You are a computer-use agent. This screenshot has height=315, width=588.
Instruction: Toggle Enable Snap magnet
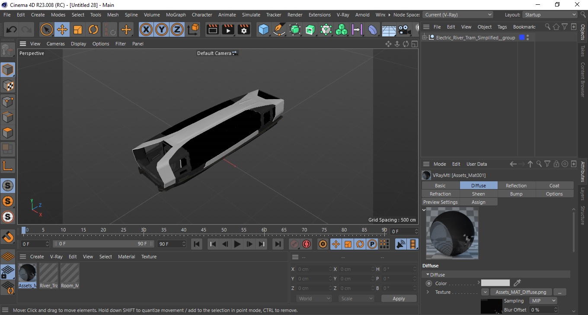8,237
